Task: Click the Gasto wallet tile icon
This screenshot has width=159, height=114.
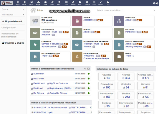Action: [x=119, y=57]
